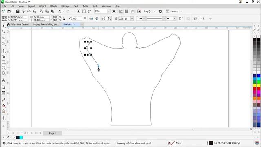Screen dimensions: 261x147
Task: Open the Bitmaps menu
Action: coord(65,6)
